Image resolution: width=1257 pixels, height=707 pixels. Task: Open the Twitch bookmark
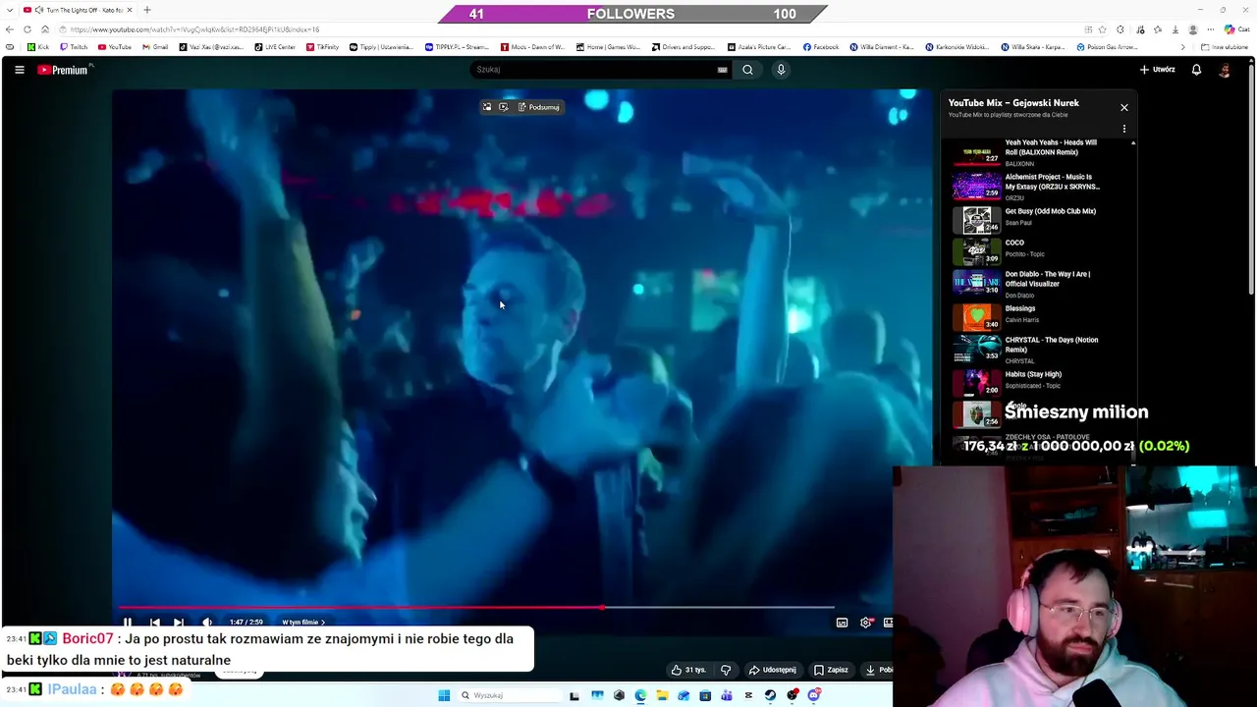click(74, 47)
